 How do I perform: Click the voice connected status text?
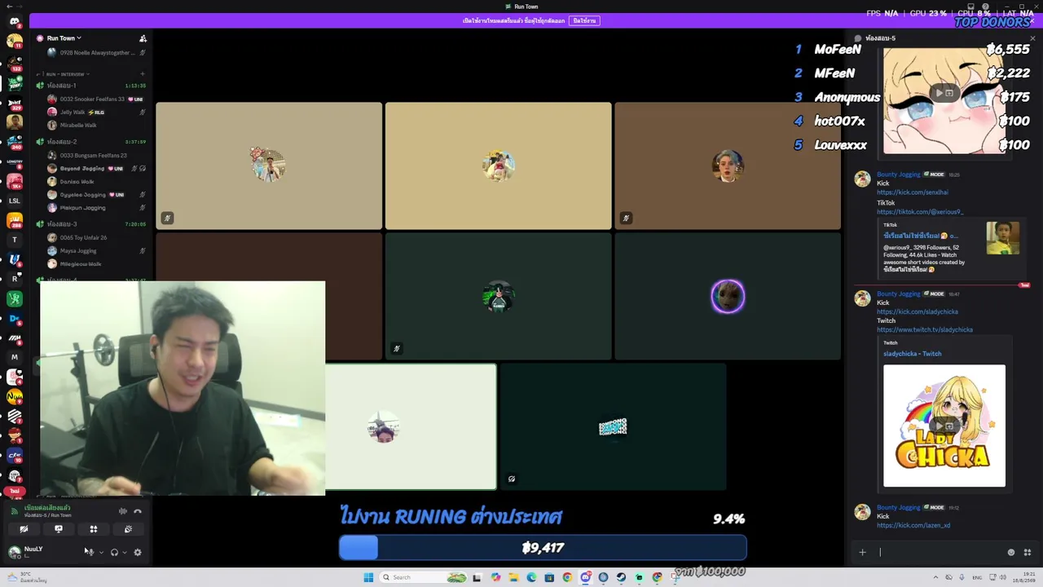point(47,508)
